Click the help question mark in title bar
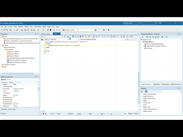Screen dimensions: 183x137 pos(165,23)
